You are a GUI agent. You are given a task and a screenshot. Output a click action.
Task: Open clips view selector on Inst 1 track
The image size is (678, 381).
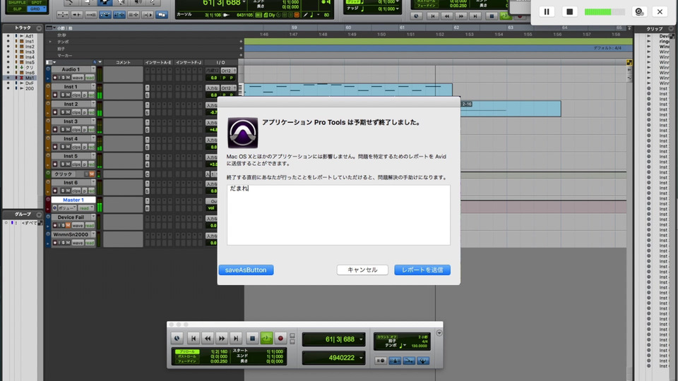[76, 95]
